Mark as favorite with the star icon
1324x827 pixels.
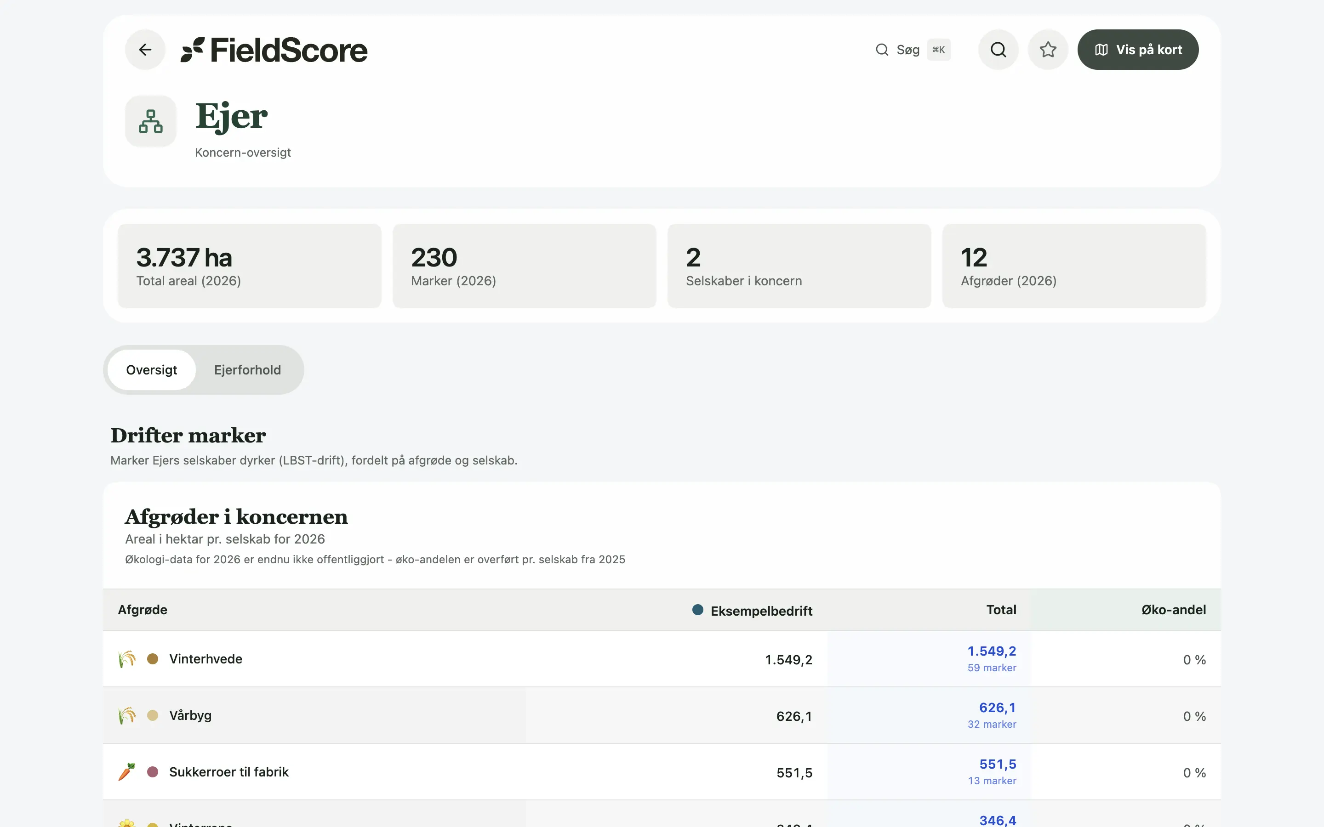(1048, 50)
